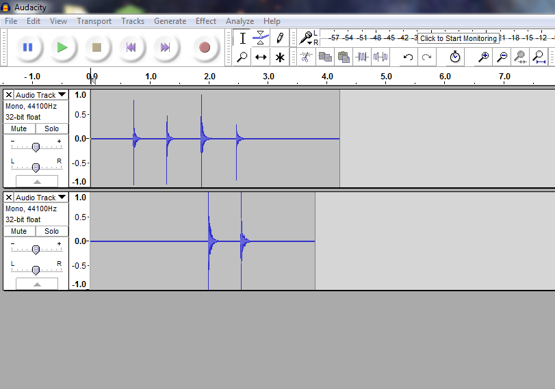
Task: Close the second Audio Track
Action: pos(9,198)
